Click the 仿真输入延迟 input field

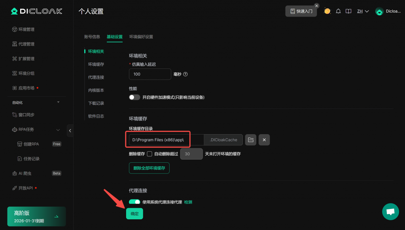coord(150,74)
